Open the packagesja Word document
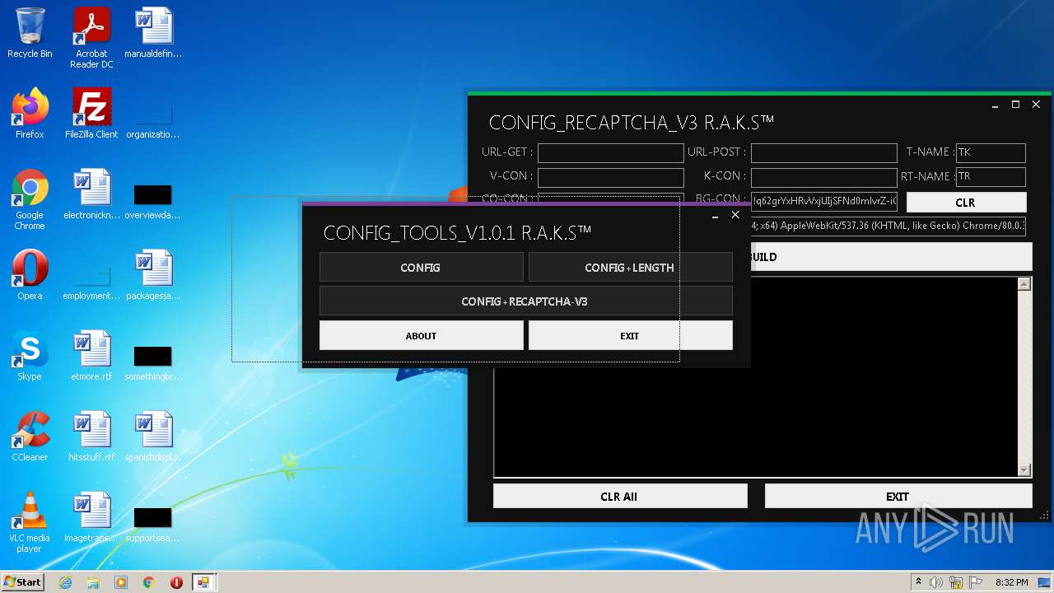The width and height of the screenshot is (1054, 593). click(x=153, y=276)
